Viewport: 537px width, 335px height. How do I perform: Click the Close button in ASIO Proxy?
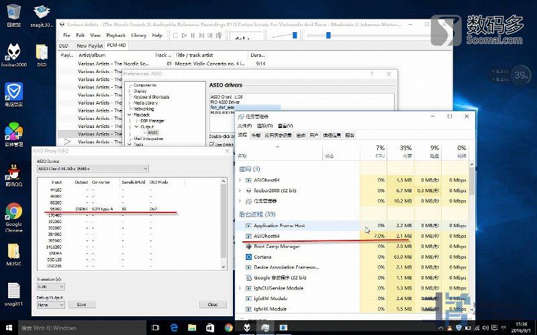coord(213,304)
